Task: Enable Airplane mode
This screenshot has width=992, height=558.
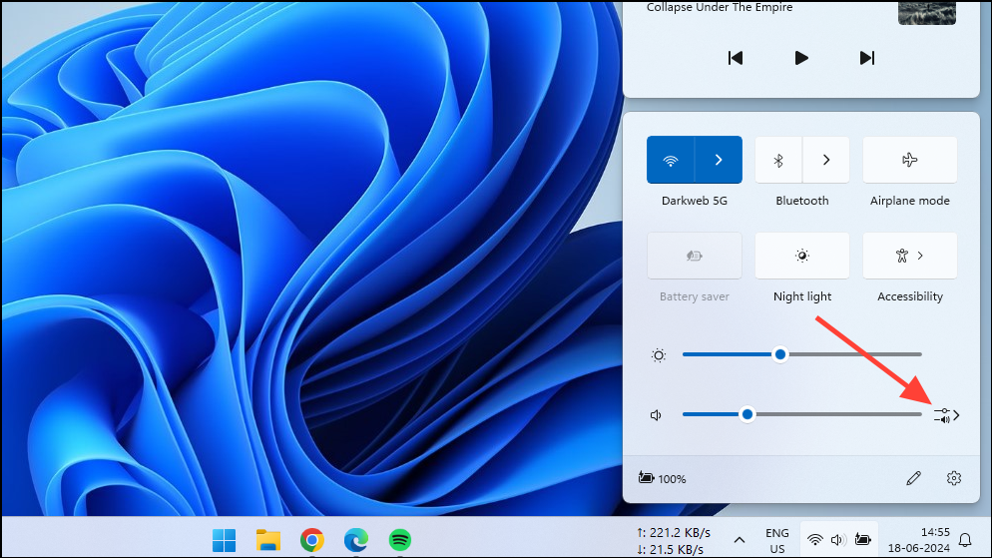Action: (x=909, y=160)
